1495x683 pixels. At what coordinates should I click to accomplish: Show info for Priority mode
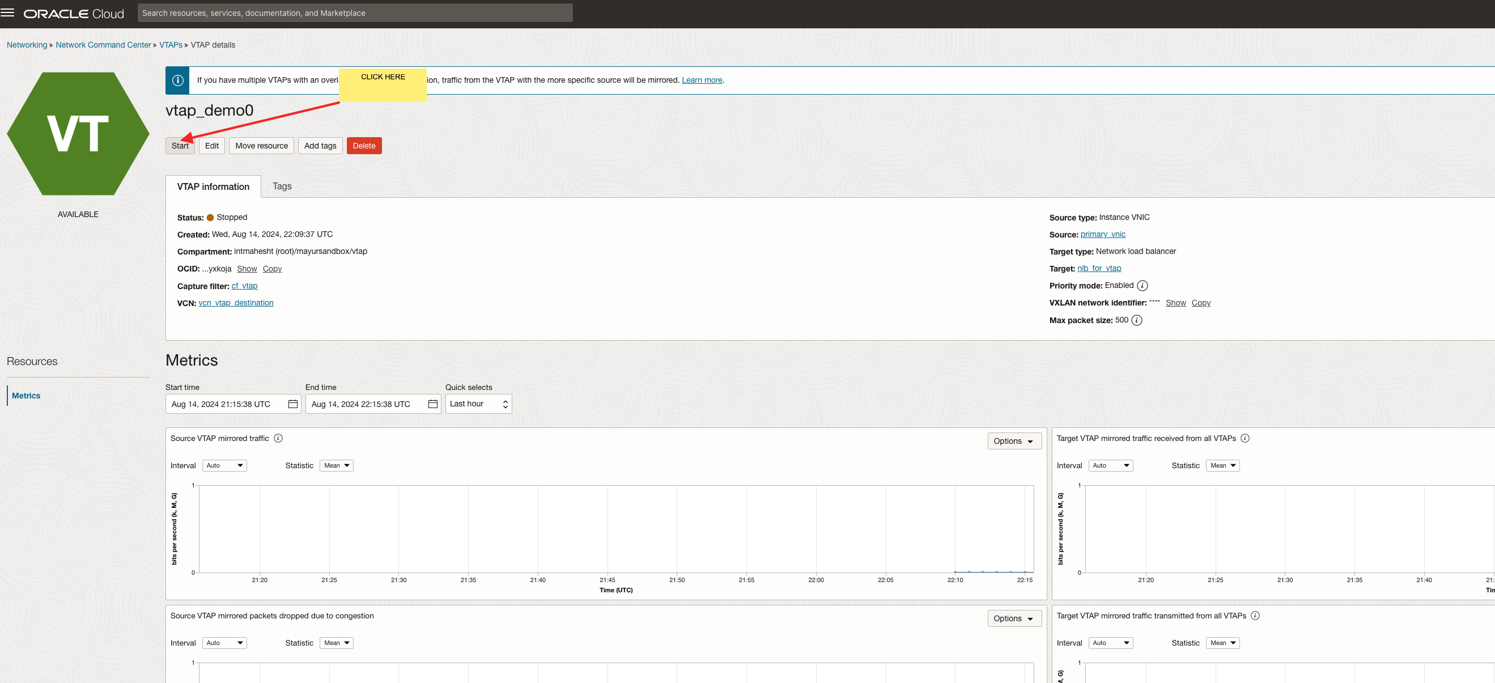(1142, 286)
